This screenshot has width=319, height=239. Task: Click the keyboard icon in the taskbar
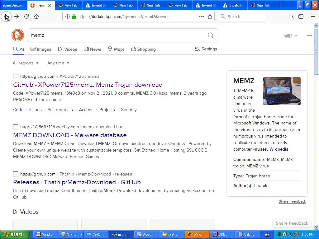pyautogui.click(x=267, y=235)
